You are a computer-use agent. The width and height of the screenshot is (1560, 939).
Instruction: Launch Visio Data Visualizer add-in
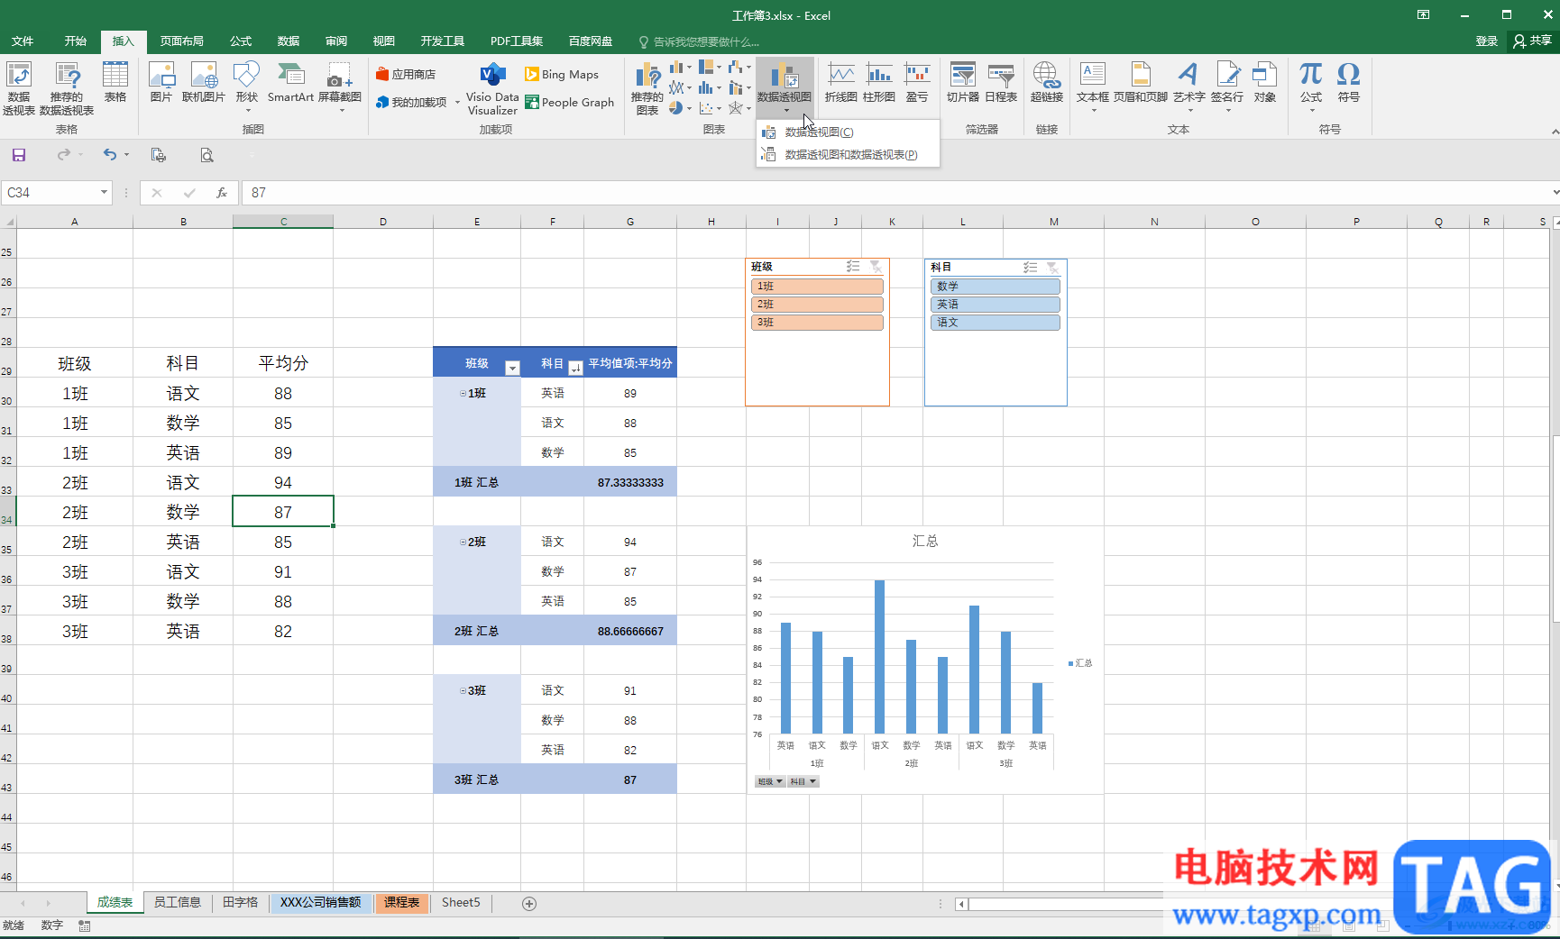pyautogui.click(x=492, y=89)
